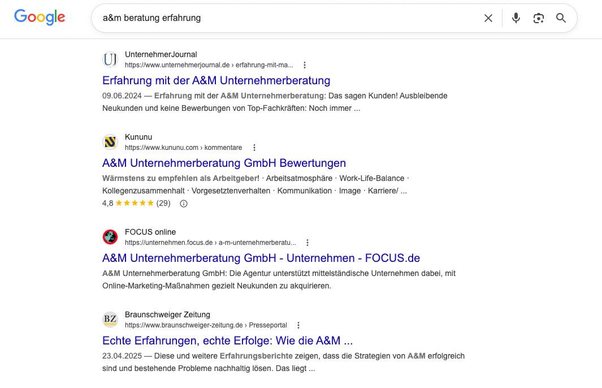Open 'Erfahrung mit der A&M Unternehmerberatung' result
This screenshot has width=602, height=388.
point(216,80)
